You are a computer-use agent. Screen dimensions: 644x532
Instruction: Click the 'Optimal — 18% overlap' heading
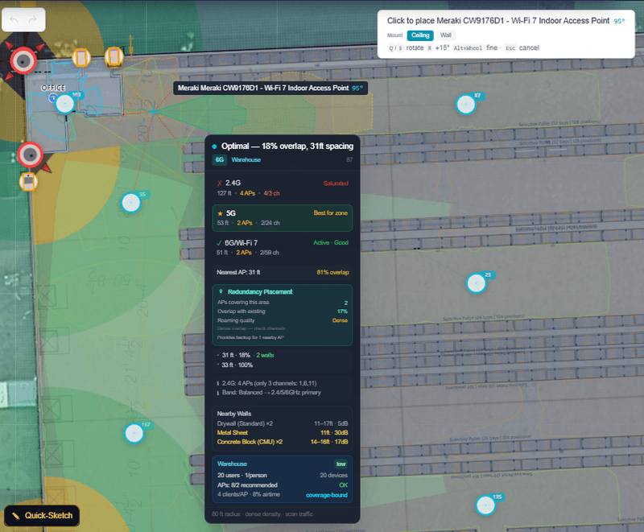287,146
